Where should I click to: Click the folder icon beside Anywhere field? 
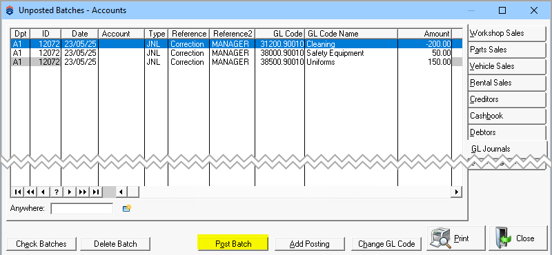pos(127,208)
